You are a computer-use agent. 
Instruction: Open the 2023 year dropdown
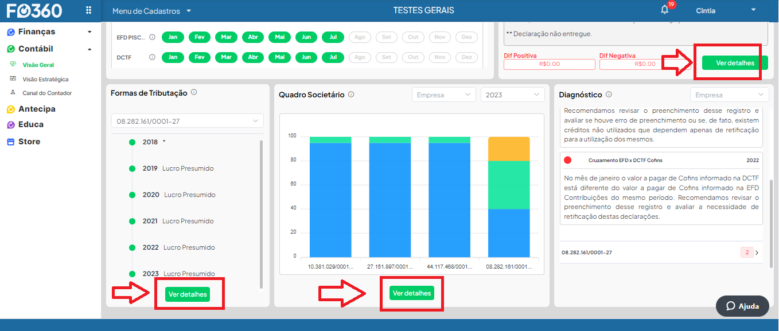(x=512, y=94)
